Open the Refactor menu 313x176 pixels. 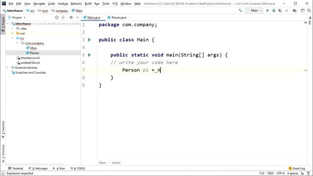(x=76, y=3)
